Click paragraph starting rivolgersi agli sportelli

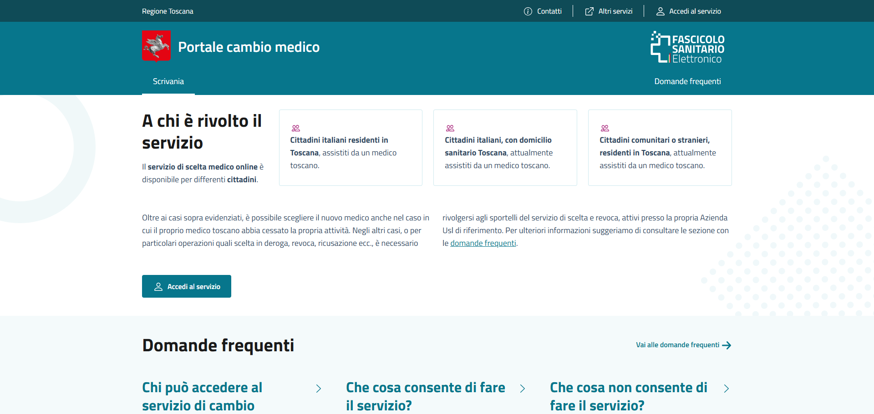(586, 230)
